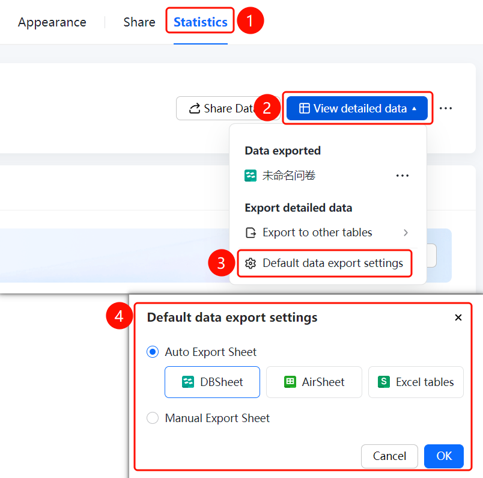Click Cancel in the export settings dialog
Image resolution: width=483 pixels, height=478 pixels.
pyautogui.click(x=389, y=456)
